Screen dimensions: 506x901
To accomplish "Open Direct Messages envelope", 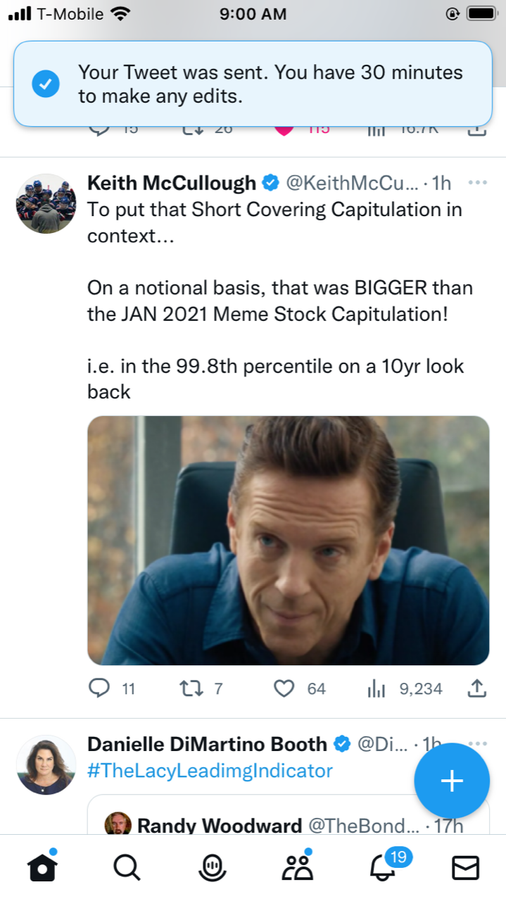I will click(x=465, y=869).
